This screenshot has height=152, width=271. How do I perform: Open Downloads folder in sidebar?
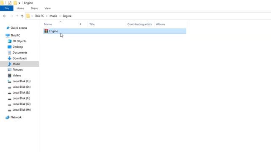[x=19, y=58]
